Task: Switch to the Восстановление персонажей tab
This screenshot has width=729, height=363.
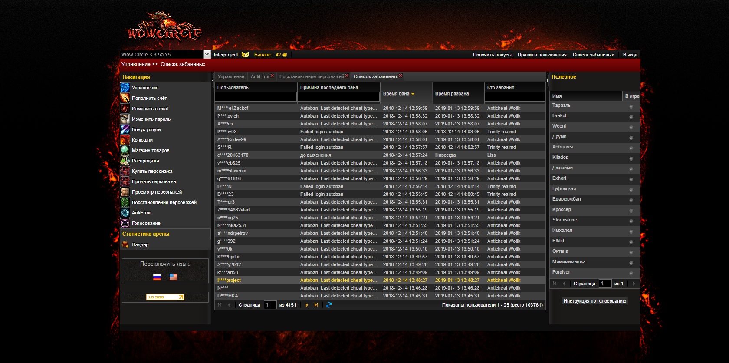Action: 311,76
